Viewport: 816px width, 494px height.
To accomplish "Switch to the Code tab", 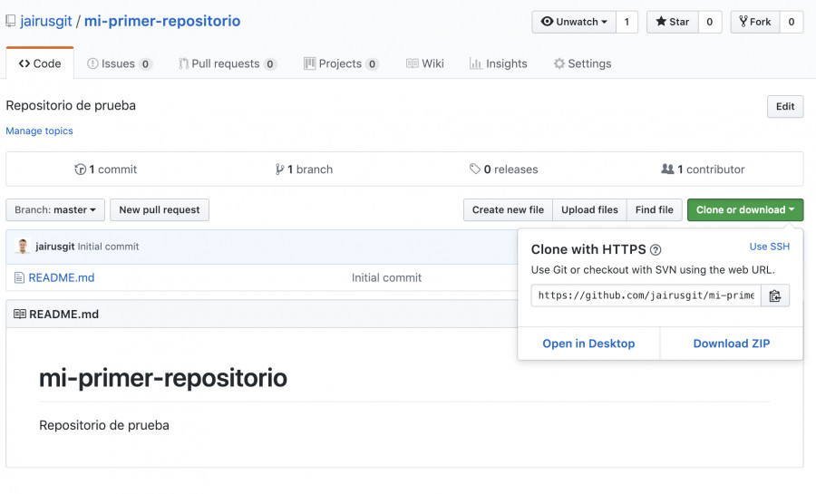I will (40, 63).
